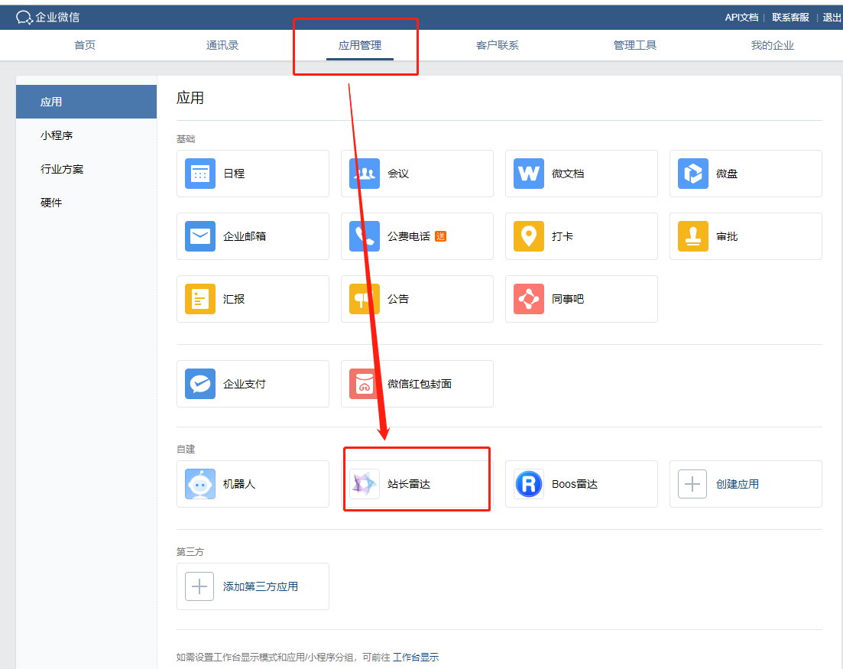The height and width of the screenshot is (669, 843).
Task: Open the 机器人 robot icon
Action: (x=200, y=484)
